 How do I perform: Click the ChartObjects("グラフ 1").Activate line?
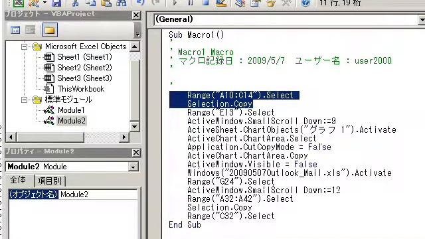[x=292, y=130]
